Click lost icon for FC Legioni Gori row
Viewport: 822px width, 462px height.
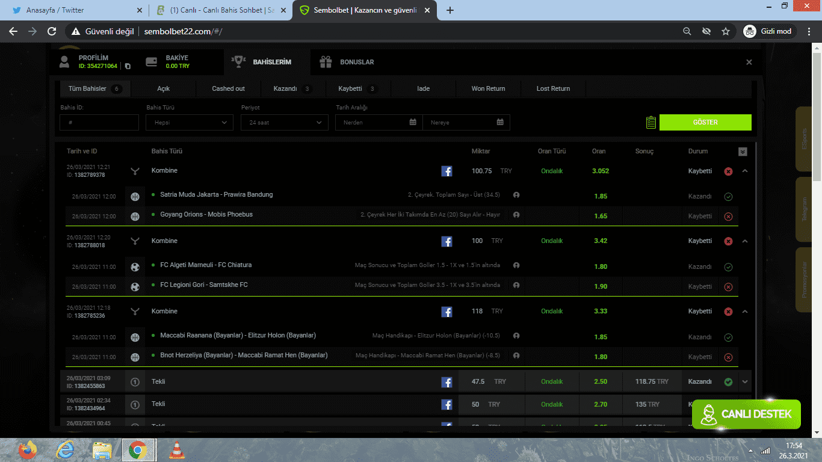728,287
